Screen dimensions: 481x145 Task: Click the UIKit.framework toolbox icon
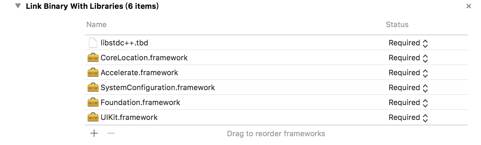click(93, 118)
